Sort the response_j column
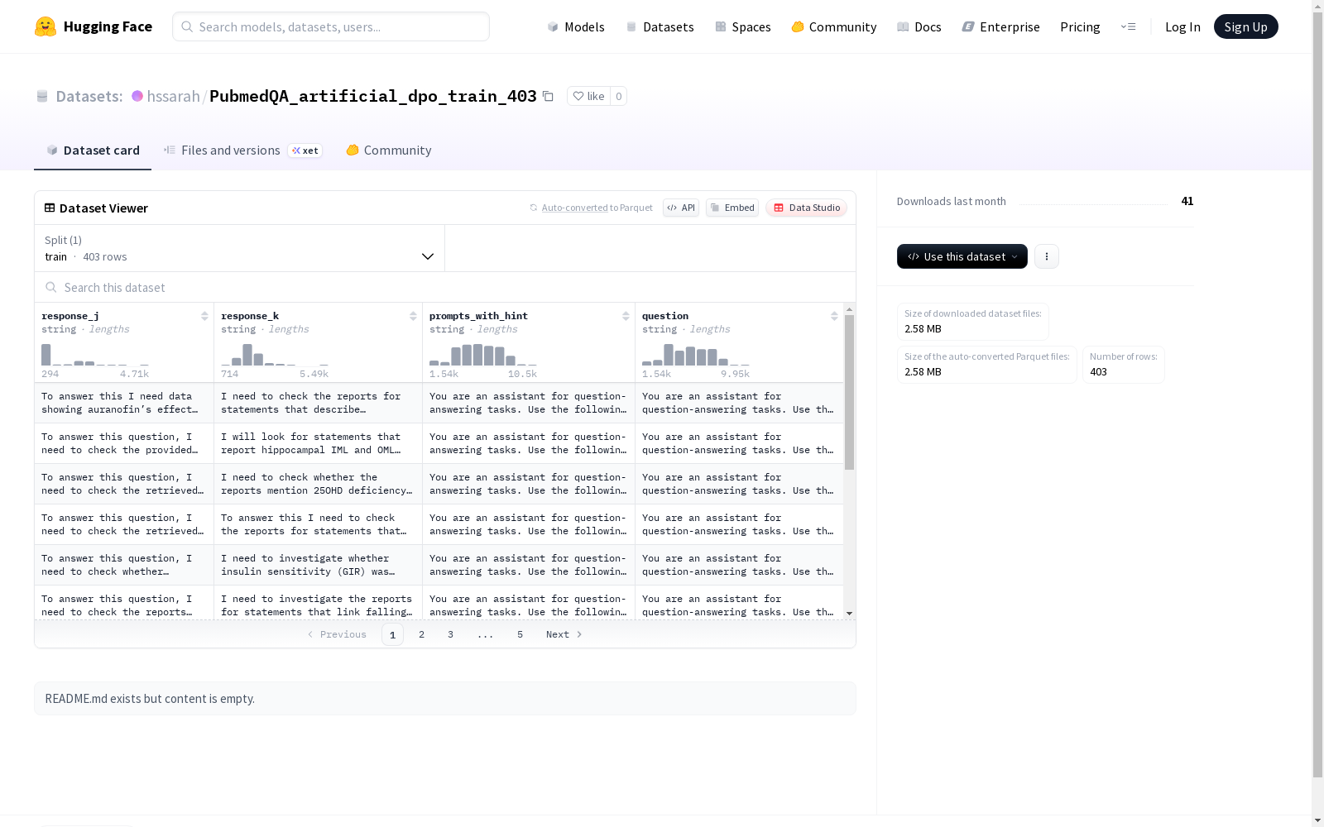1324x827 pixels. [x=204, y=316]
